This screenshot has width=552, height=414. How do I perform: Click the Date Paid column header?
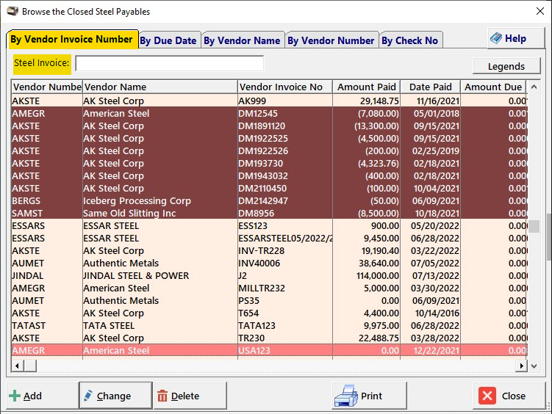coord(430,87)
